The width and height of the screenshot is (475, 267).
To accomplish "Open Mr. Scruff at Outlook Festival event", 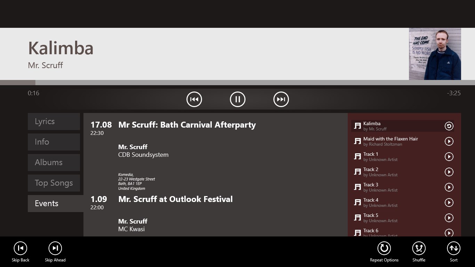I will pyautogui.click(x=176, y=199).
